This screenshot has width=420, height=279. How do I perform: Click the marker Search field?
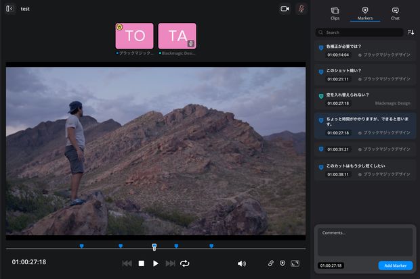360,32
